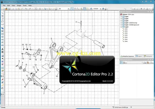Click the Redo arrow icon

30,9
